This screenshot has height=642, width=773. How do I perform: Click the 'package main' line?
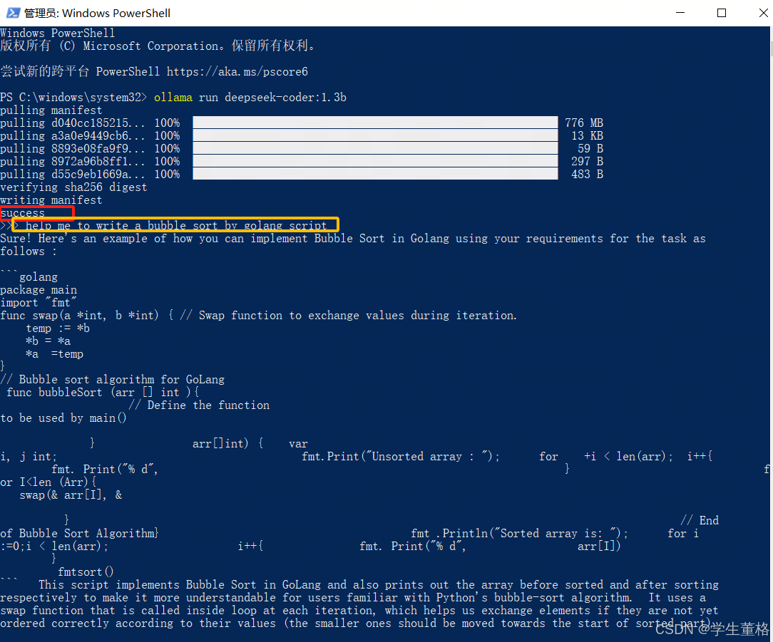click(39, 290)
